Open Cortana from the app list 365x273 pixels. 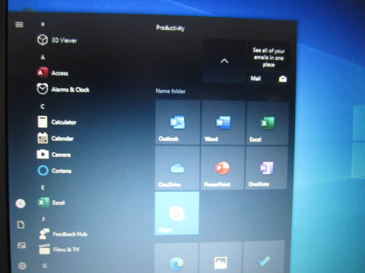pyautogui.click(x=61, y=171)
